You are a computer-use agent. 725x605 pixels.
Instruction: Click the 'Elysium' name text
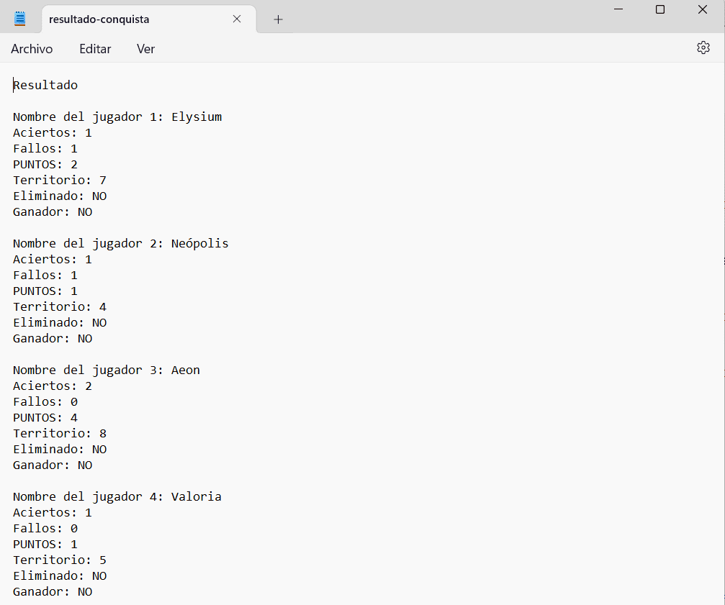click(x=197, y=117)
